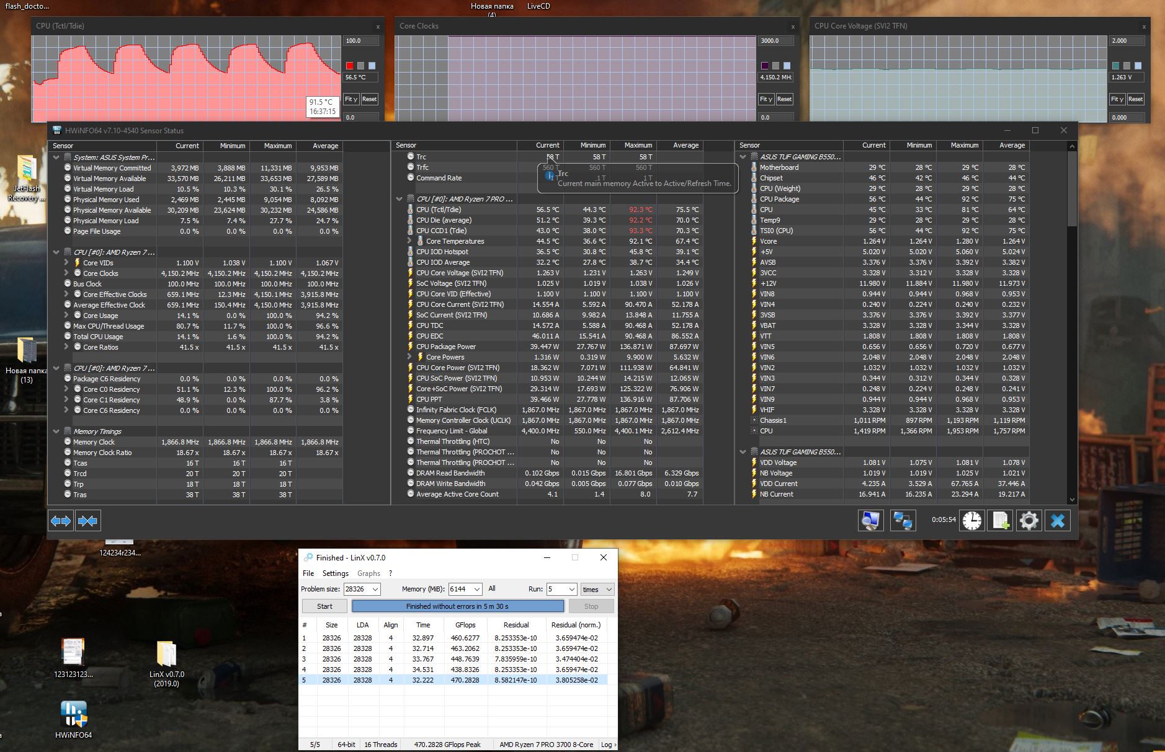Close the Core Clocks graph window
Screen dimensions: 1165x752
point(793,27)
